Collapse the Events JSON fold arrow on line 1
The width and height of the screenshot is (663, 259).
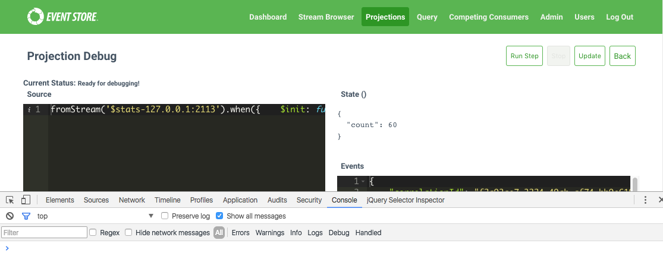pos(363,181)
